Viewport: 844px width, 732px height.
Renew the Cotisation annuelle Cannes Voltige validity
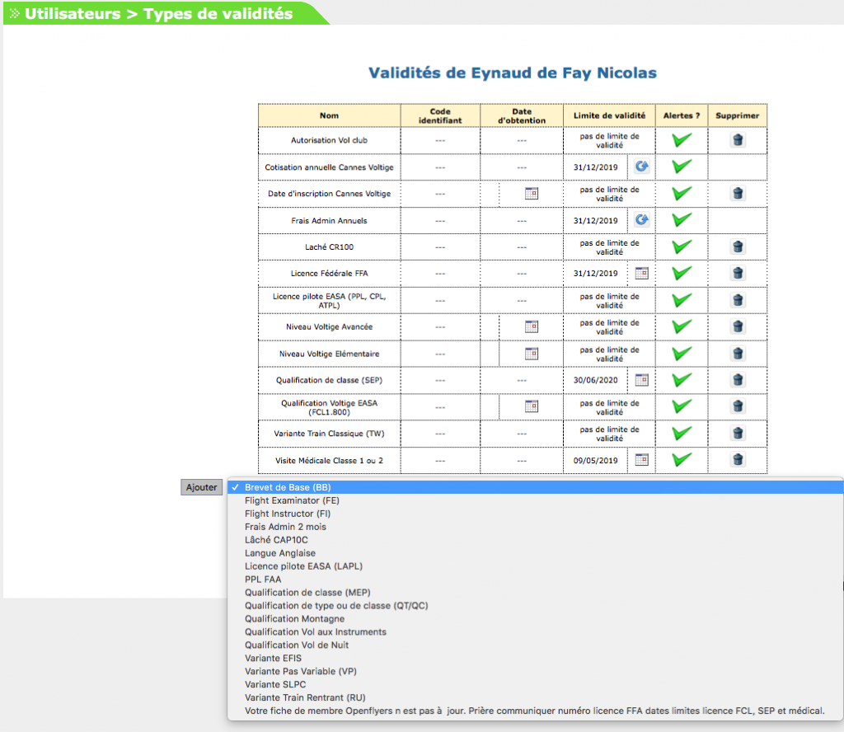tap(641, 167)
